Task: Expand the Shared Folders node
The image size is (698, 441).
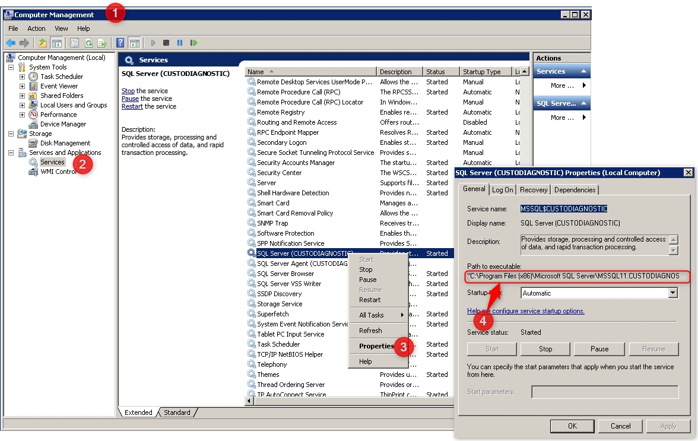Action: click(23, 96)
